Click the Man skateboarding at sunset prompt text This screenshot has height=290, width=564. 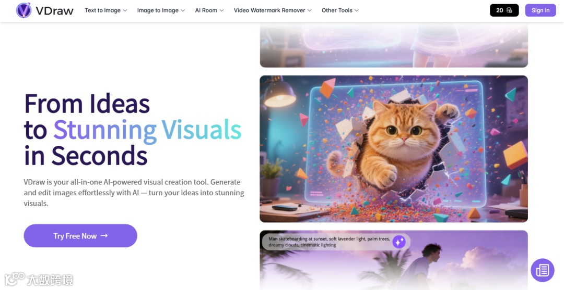click(x=329, y=242)
